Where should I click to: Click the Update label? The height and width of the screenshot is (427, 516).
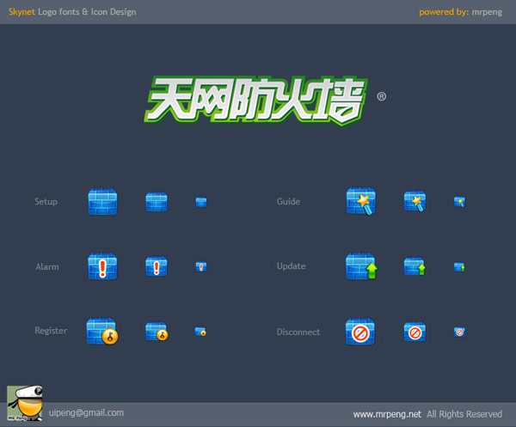292,266
